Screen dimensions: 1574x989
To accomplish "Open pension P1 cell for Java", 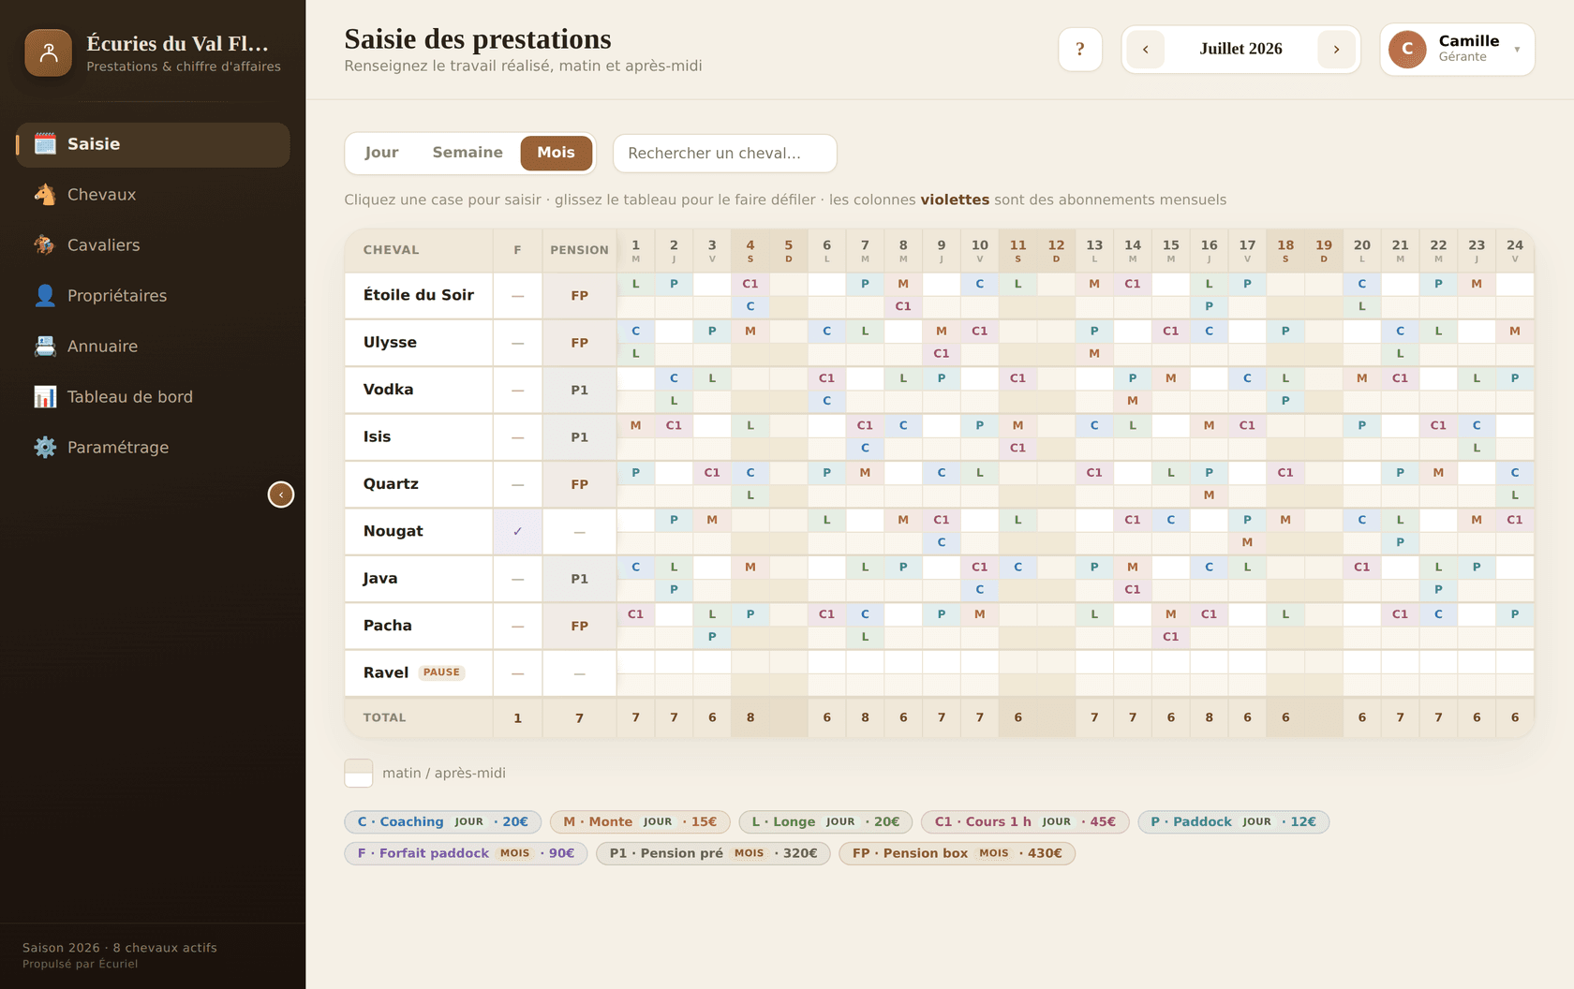I will tap(579, 579).
